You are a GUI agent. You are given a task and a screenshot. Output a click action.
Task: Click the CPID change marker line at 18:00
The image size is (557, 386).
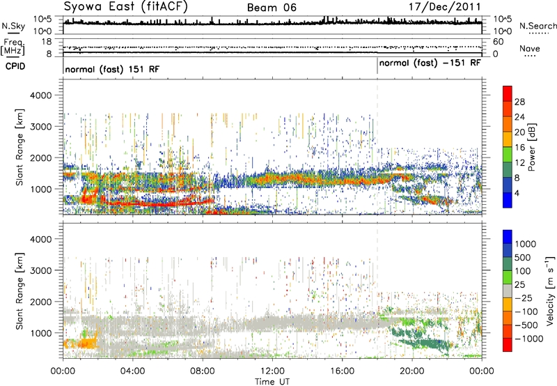click(377, 66)
